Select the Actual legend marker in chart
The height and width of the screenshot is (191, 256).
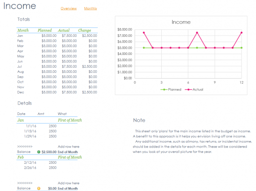188,90
